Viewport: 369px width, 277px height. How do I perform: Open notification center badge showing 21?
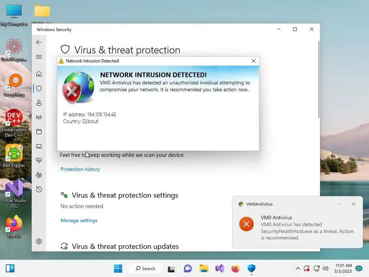359,268
